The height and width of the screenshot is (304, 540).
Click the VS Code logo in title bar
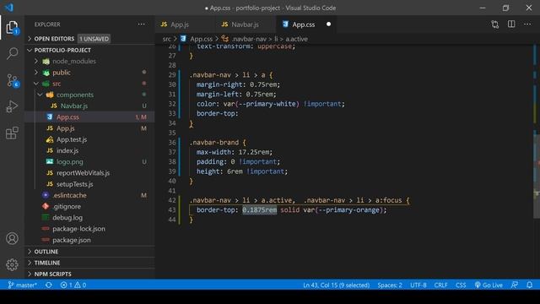click(x=9, y=8)
